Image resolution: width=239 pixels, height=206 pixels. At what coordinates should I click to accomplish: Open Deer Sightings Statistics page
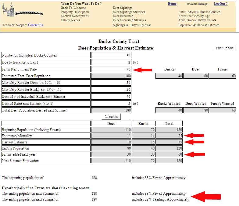(x=129, y=12)
